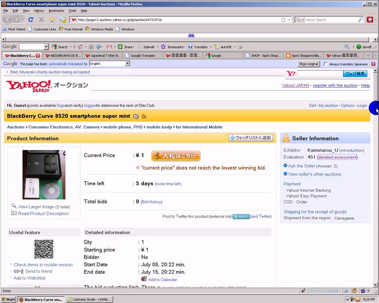Toggle Always translate Japanese checkbox
The height and width of the screenshot is (303, 379).
coord(326,64)
